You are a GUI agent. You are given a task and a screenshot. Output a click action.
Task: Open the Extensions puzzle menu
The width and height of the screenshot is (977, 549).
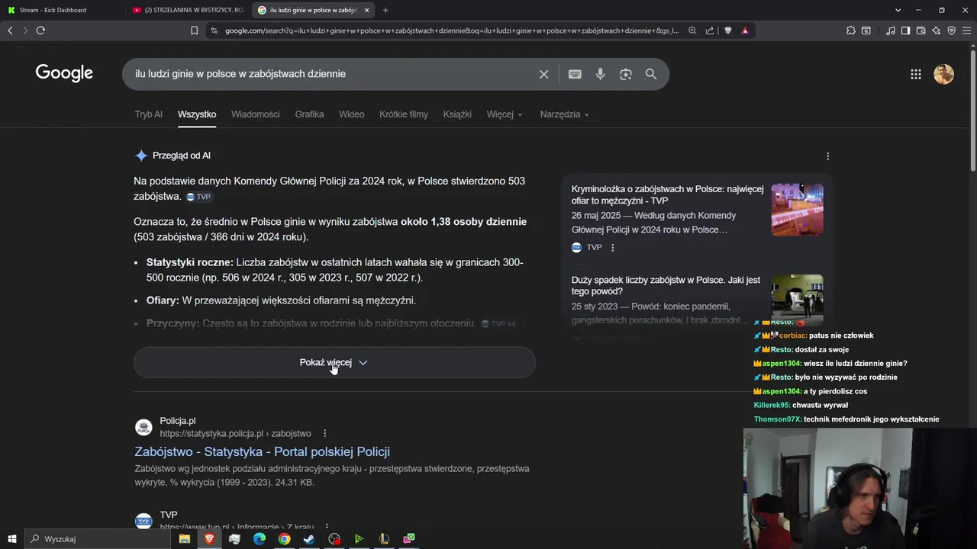[851, 30]
